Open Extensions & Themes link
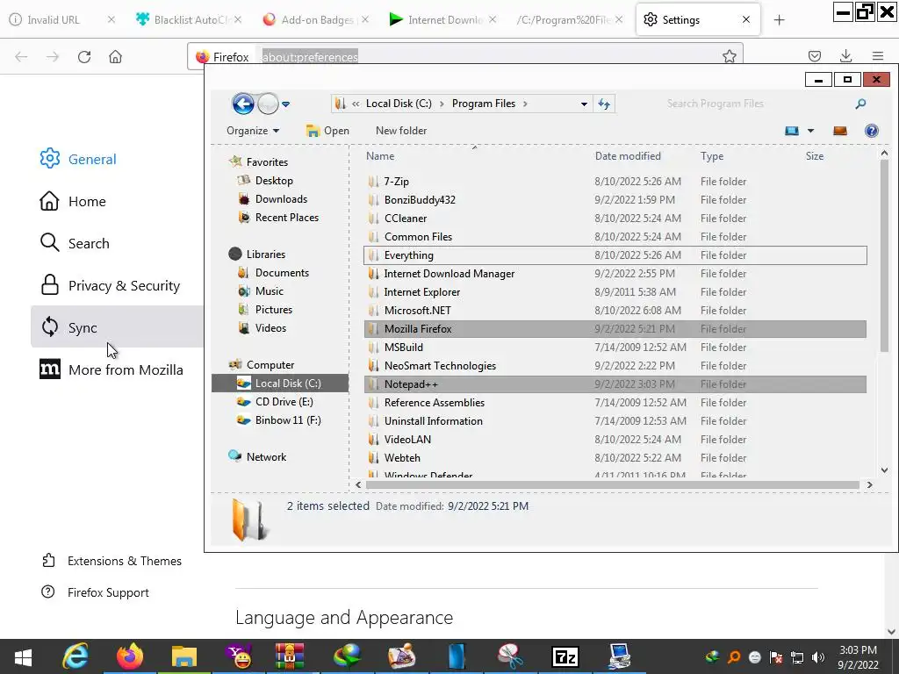The width and height of the screenshot is (899, 674). tap(111, 561)
